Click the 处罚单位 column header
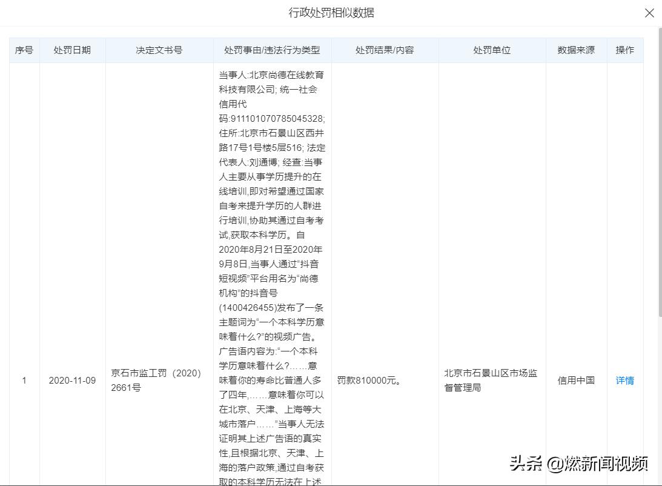The height and width of the screenshot is (486, 662). point(492,50)
